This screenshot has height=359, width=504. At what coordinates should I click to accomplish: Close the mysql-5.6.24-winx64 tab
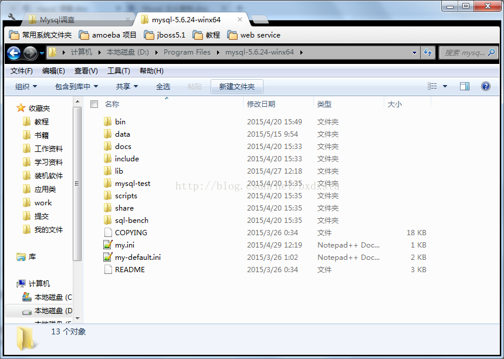[240, 19]
